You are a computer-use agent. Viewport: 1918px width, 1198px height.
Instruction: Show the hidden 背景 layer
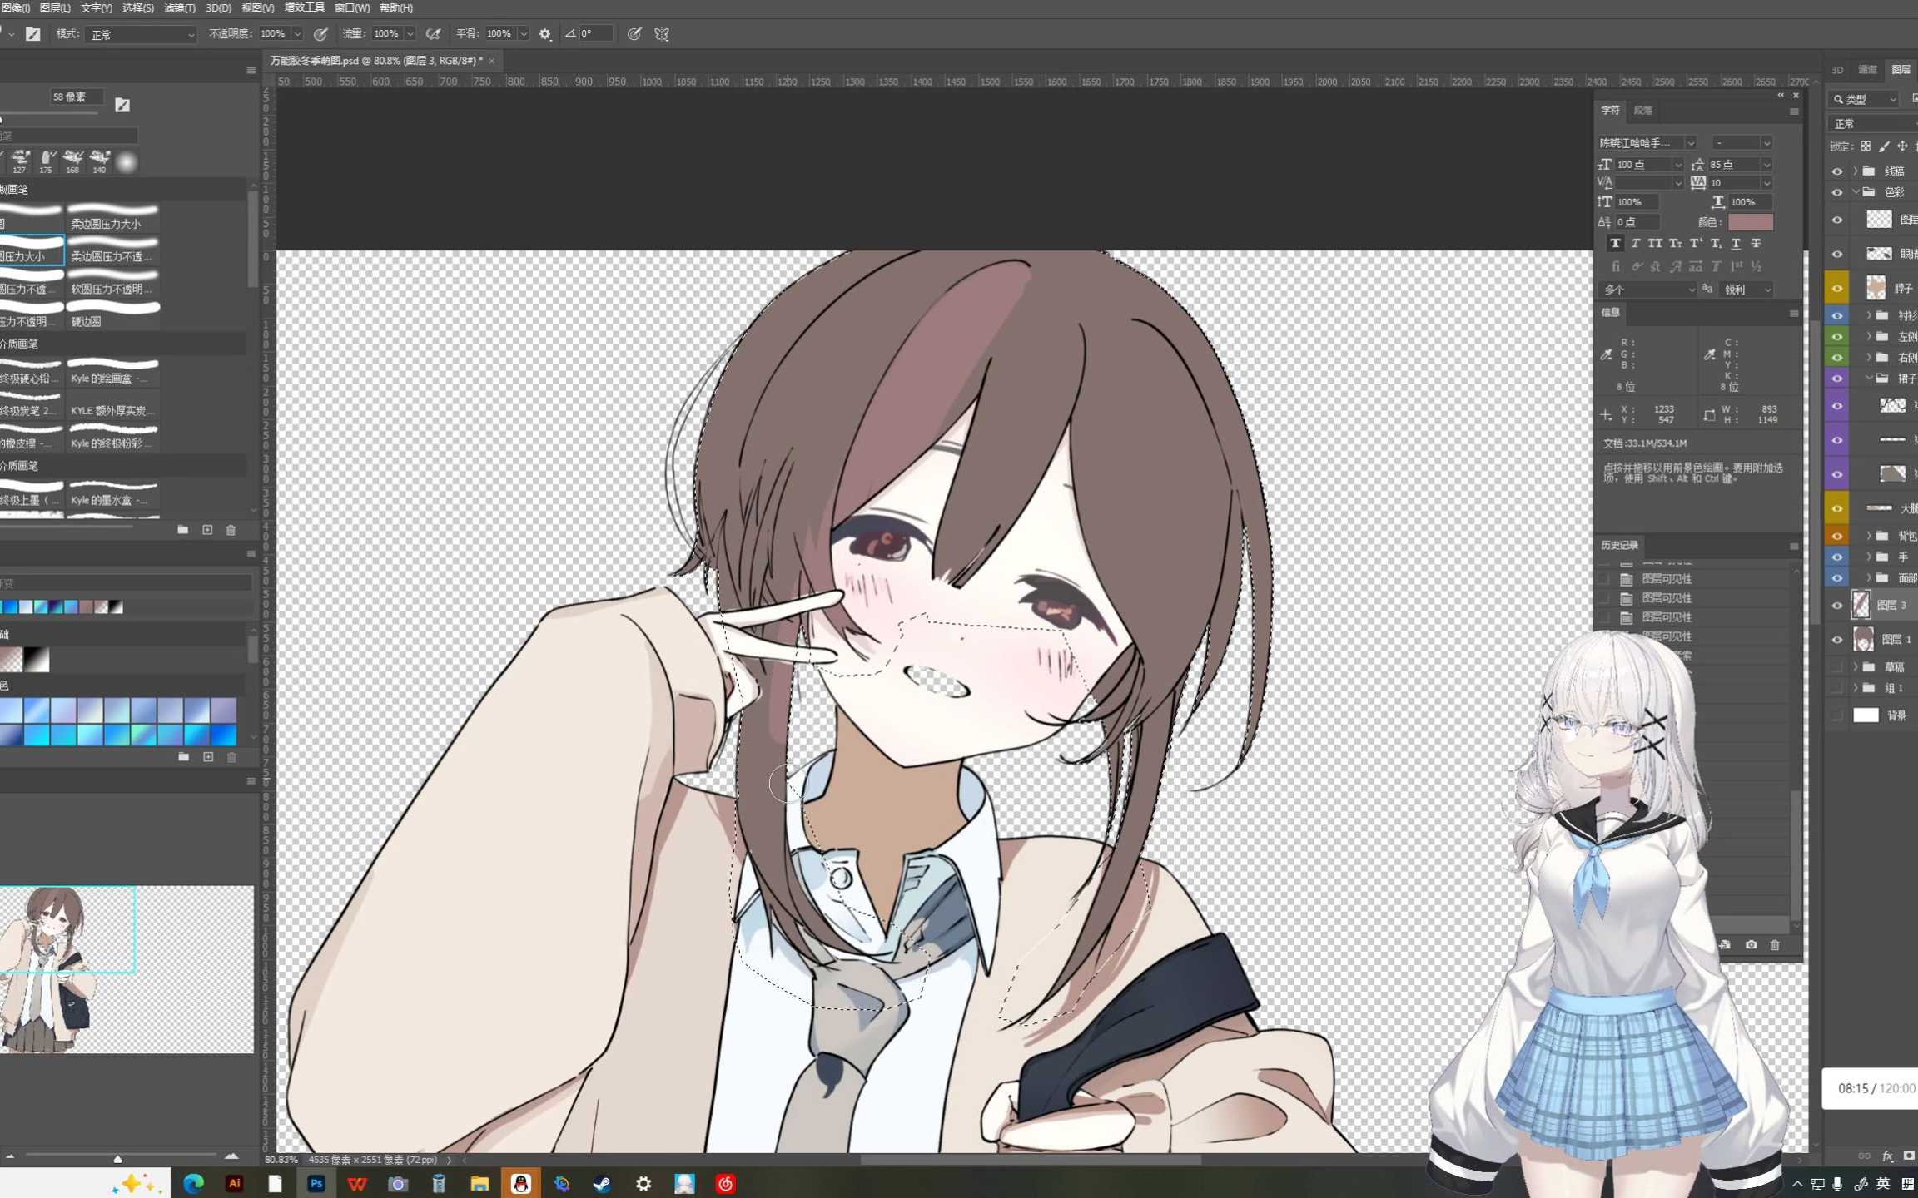tap(1837, 715)
